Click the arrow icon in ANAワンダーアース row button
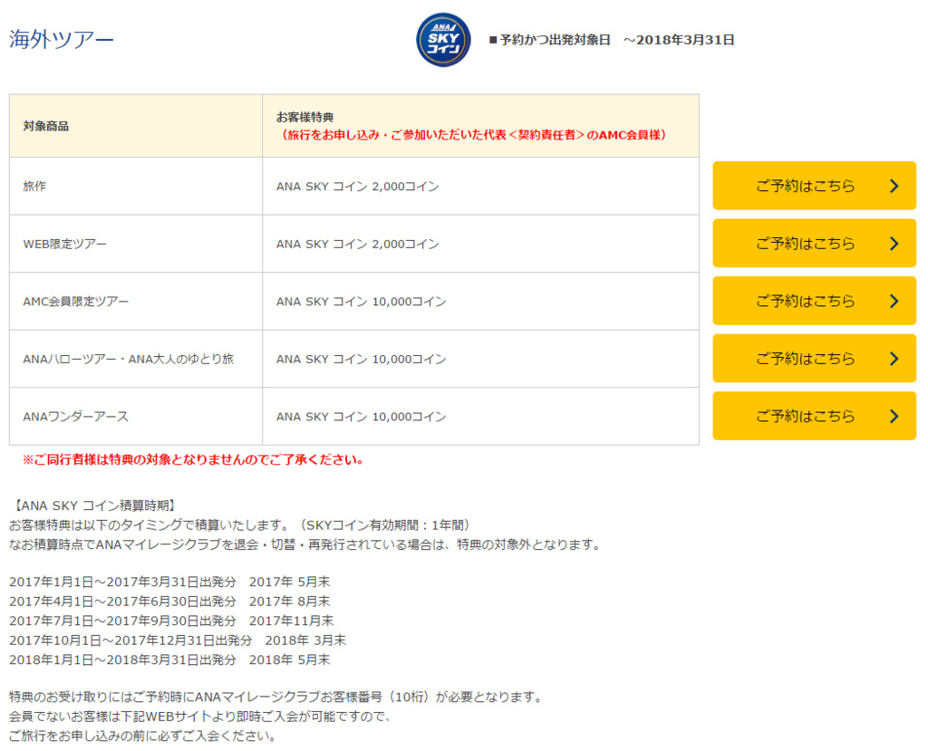 [x=894, y=416]
